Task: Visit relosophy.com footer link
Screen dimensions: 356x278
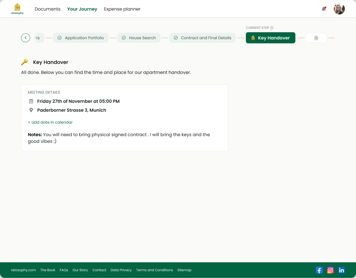Action: pos(23,270)
